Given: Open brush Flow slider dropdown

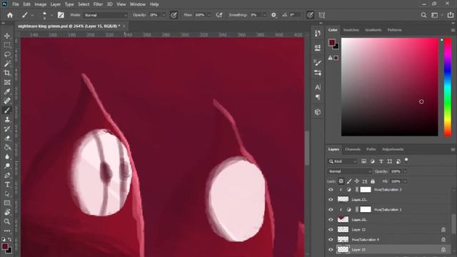Looking at the screenshot, I should point(209,15).
